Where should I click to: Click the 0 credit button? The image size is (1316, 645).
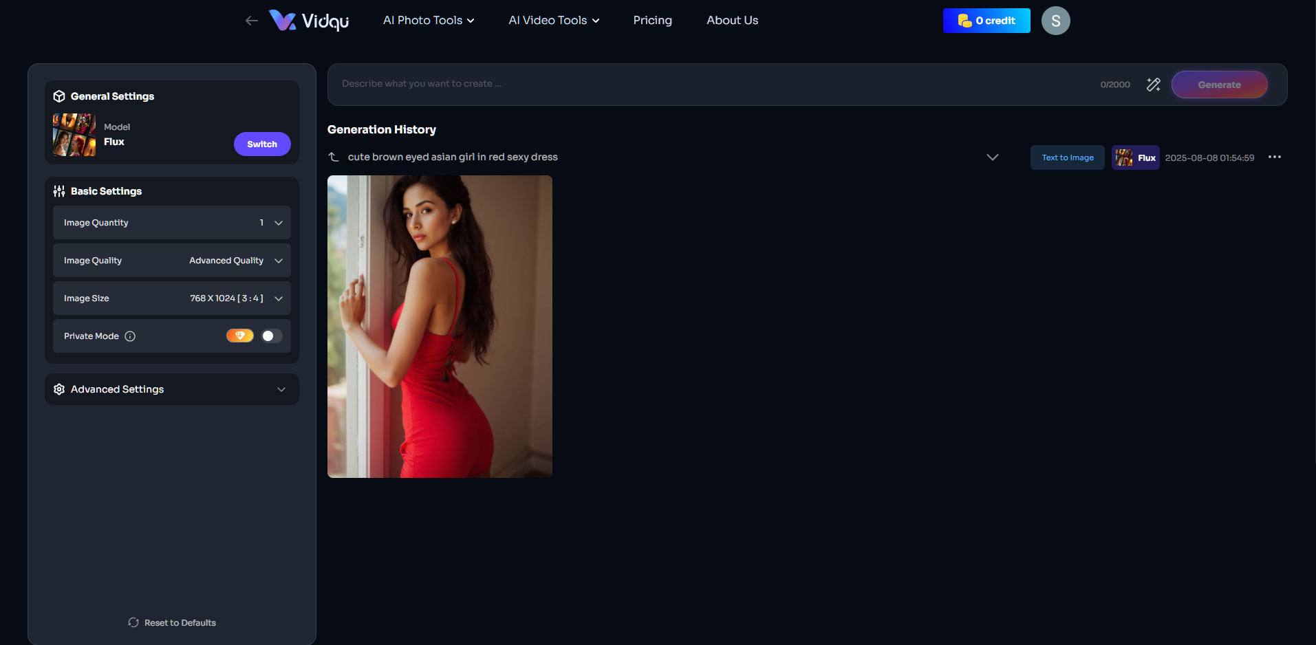986,21
